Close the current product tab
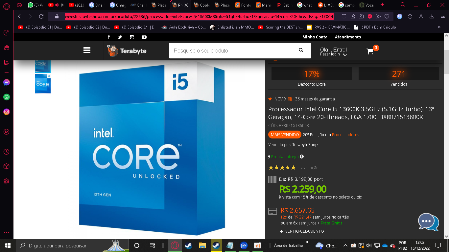 tap(186, 5)
